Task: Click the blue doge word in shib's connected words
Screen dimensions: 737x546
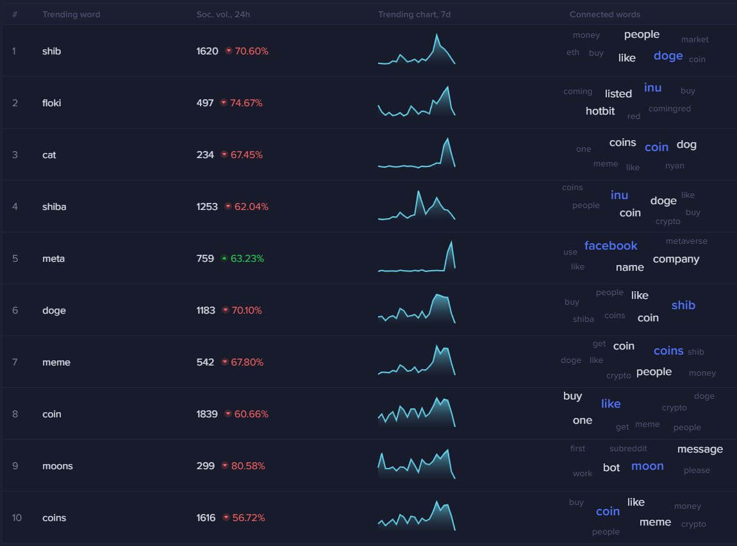Action: [x=668, y=56]
